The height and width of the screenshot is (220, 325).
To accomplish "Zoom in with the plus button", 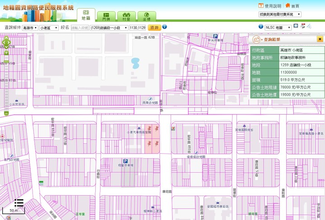I will (6, 53).
